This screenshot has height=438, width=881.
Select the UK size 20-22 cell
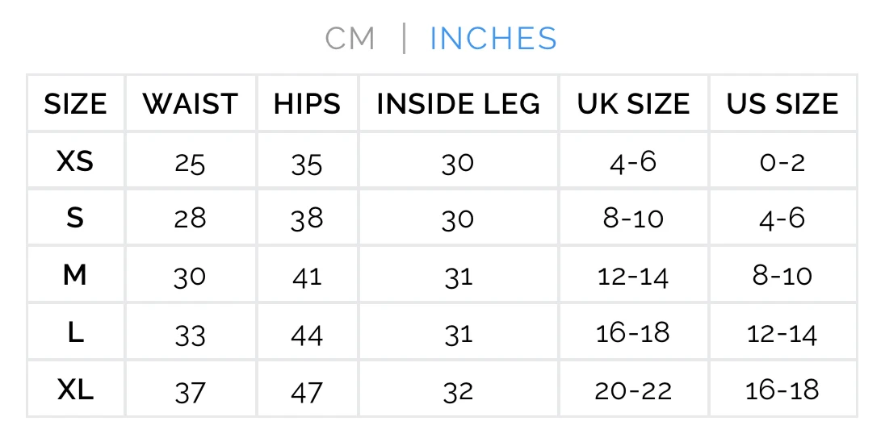point(633,391)
